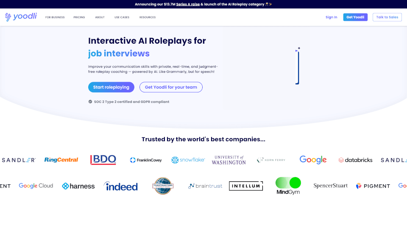Click the Get Yoodli button
The image size is (407, 225).
[x=355, y=17]
